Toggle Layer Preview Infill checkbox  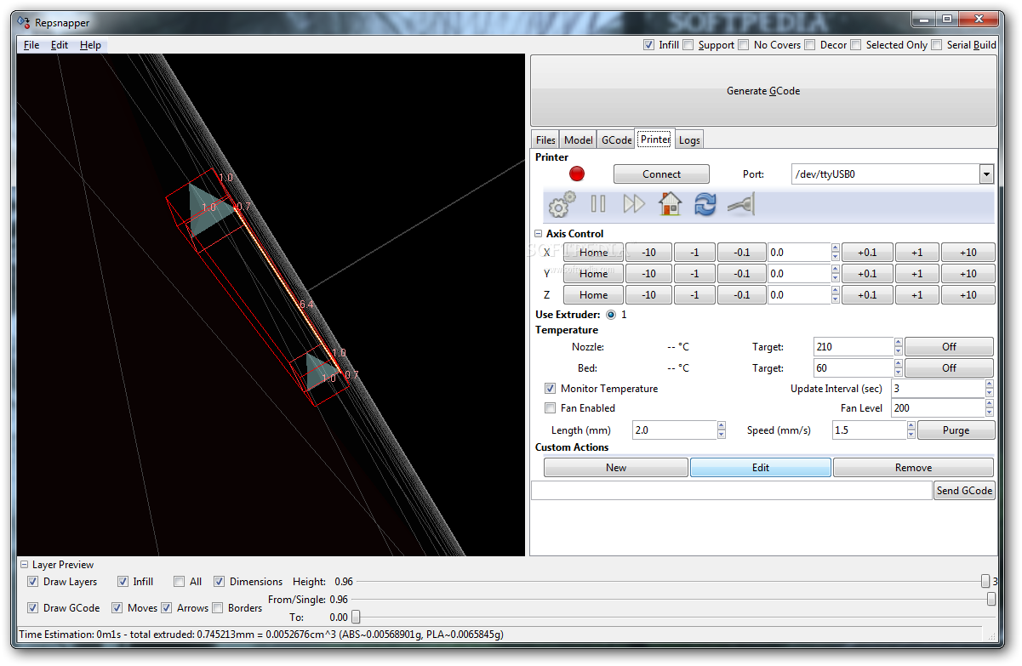click(x=123, y=581)
